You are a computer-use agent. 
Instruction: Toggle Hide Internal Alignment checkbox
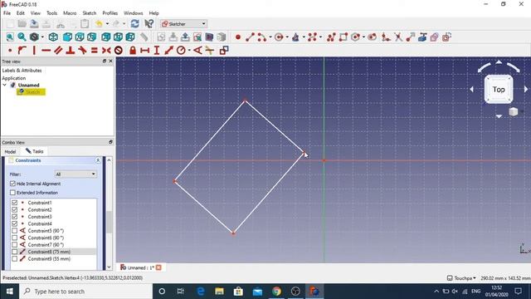click(x=13, y=184)
